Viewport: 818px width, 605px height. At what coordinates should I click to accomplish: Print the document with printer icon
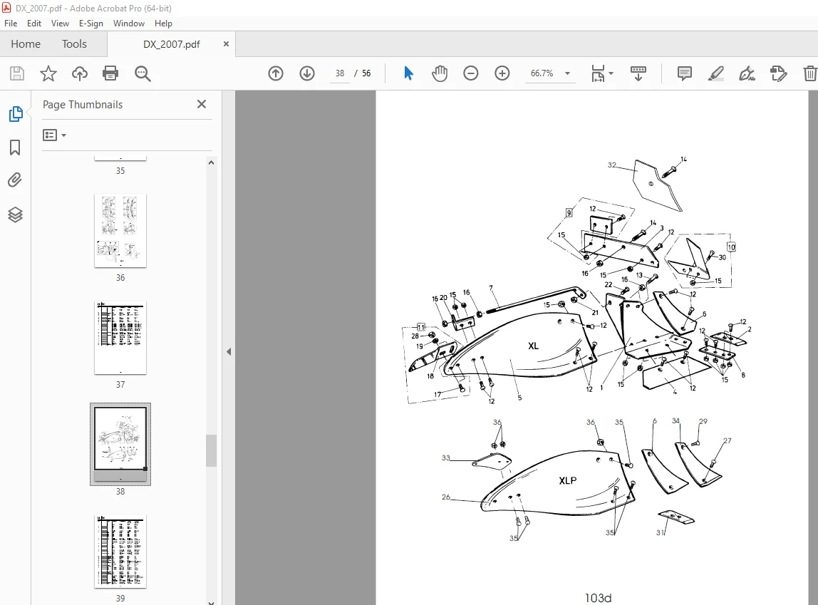click(110, 73)
